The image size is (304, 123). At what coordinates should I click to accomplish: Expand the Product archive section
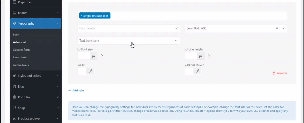pyautogui.click(x=36, y=118)
